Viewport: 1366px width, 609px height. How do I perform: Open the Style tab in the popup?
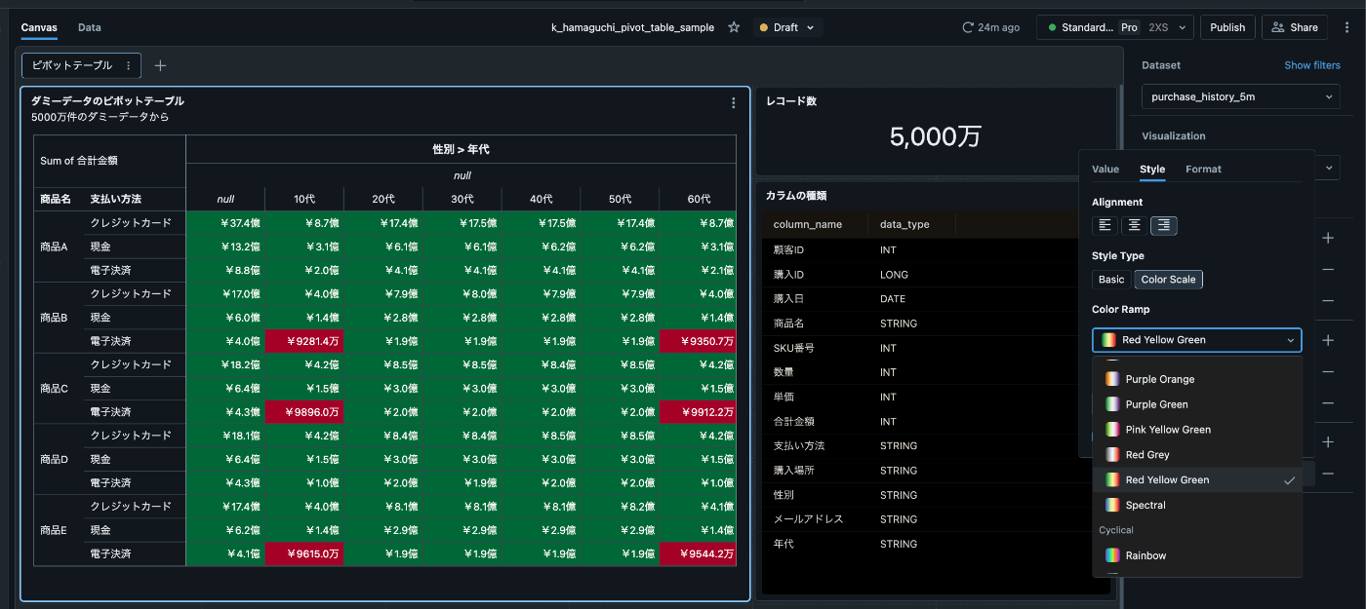1152,169
